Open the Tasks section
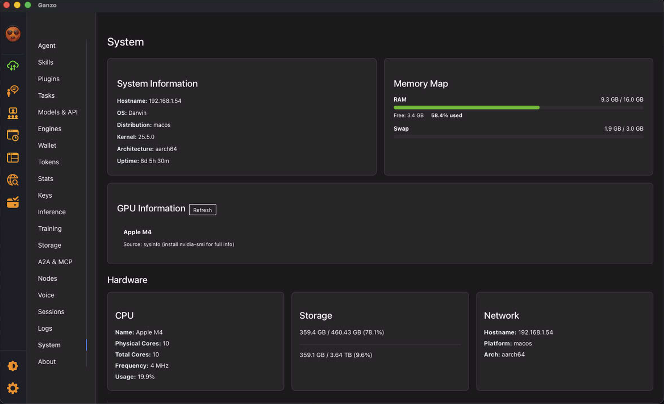The height and width of the screenshot is (404, 664). click(x=46, y=95)
